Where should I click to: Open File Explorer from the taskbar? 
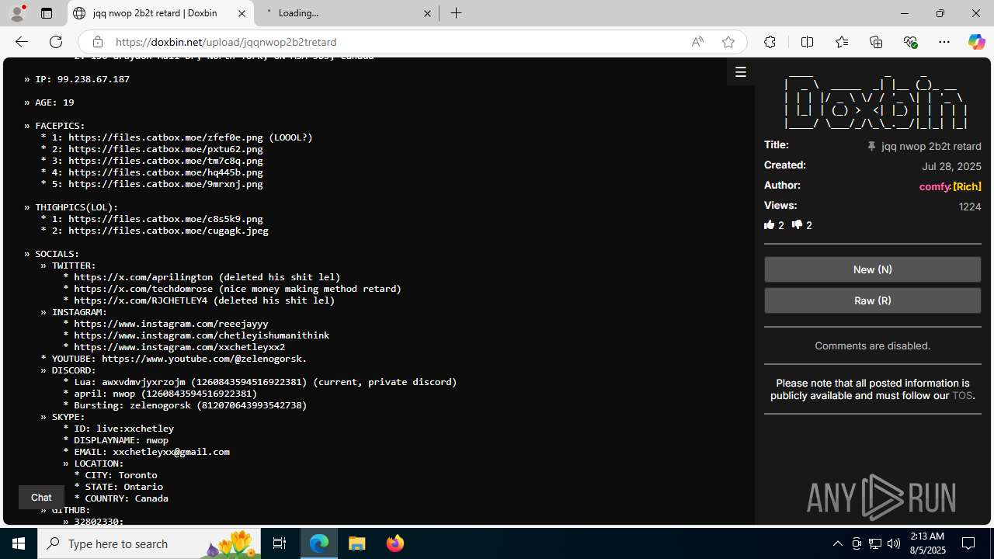(356, 543)
